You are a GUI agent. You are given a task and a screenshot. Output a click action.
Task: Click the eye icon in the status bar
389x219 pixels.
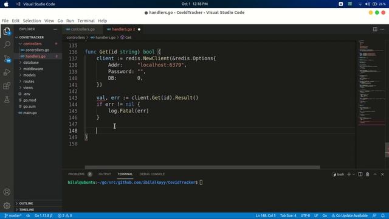[29, 215]
